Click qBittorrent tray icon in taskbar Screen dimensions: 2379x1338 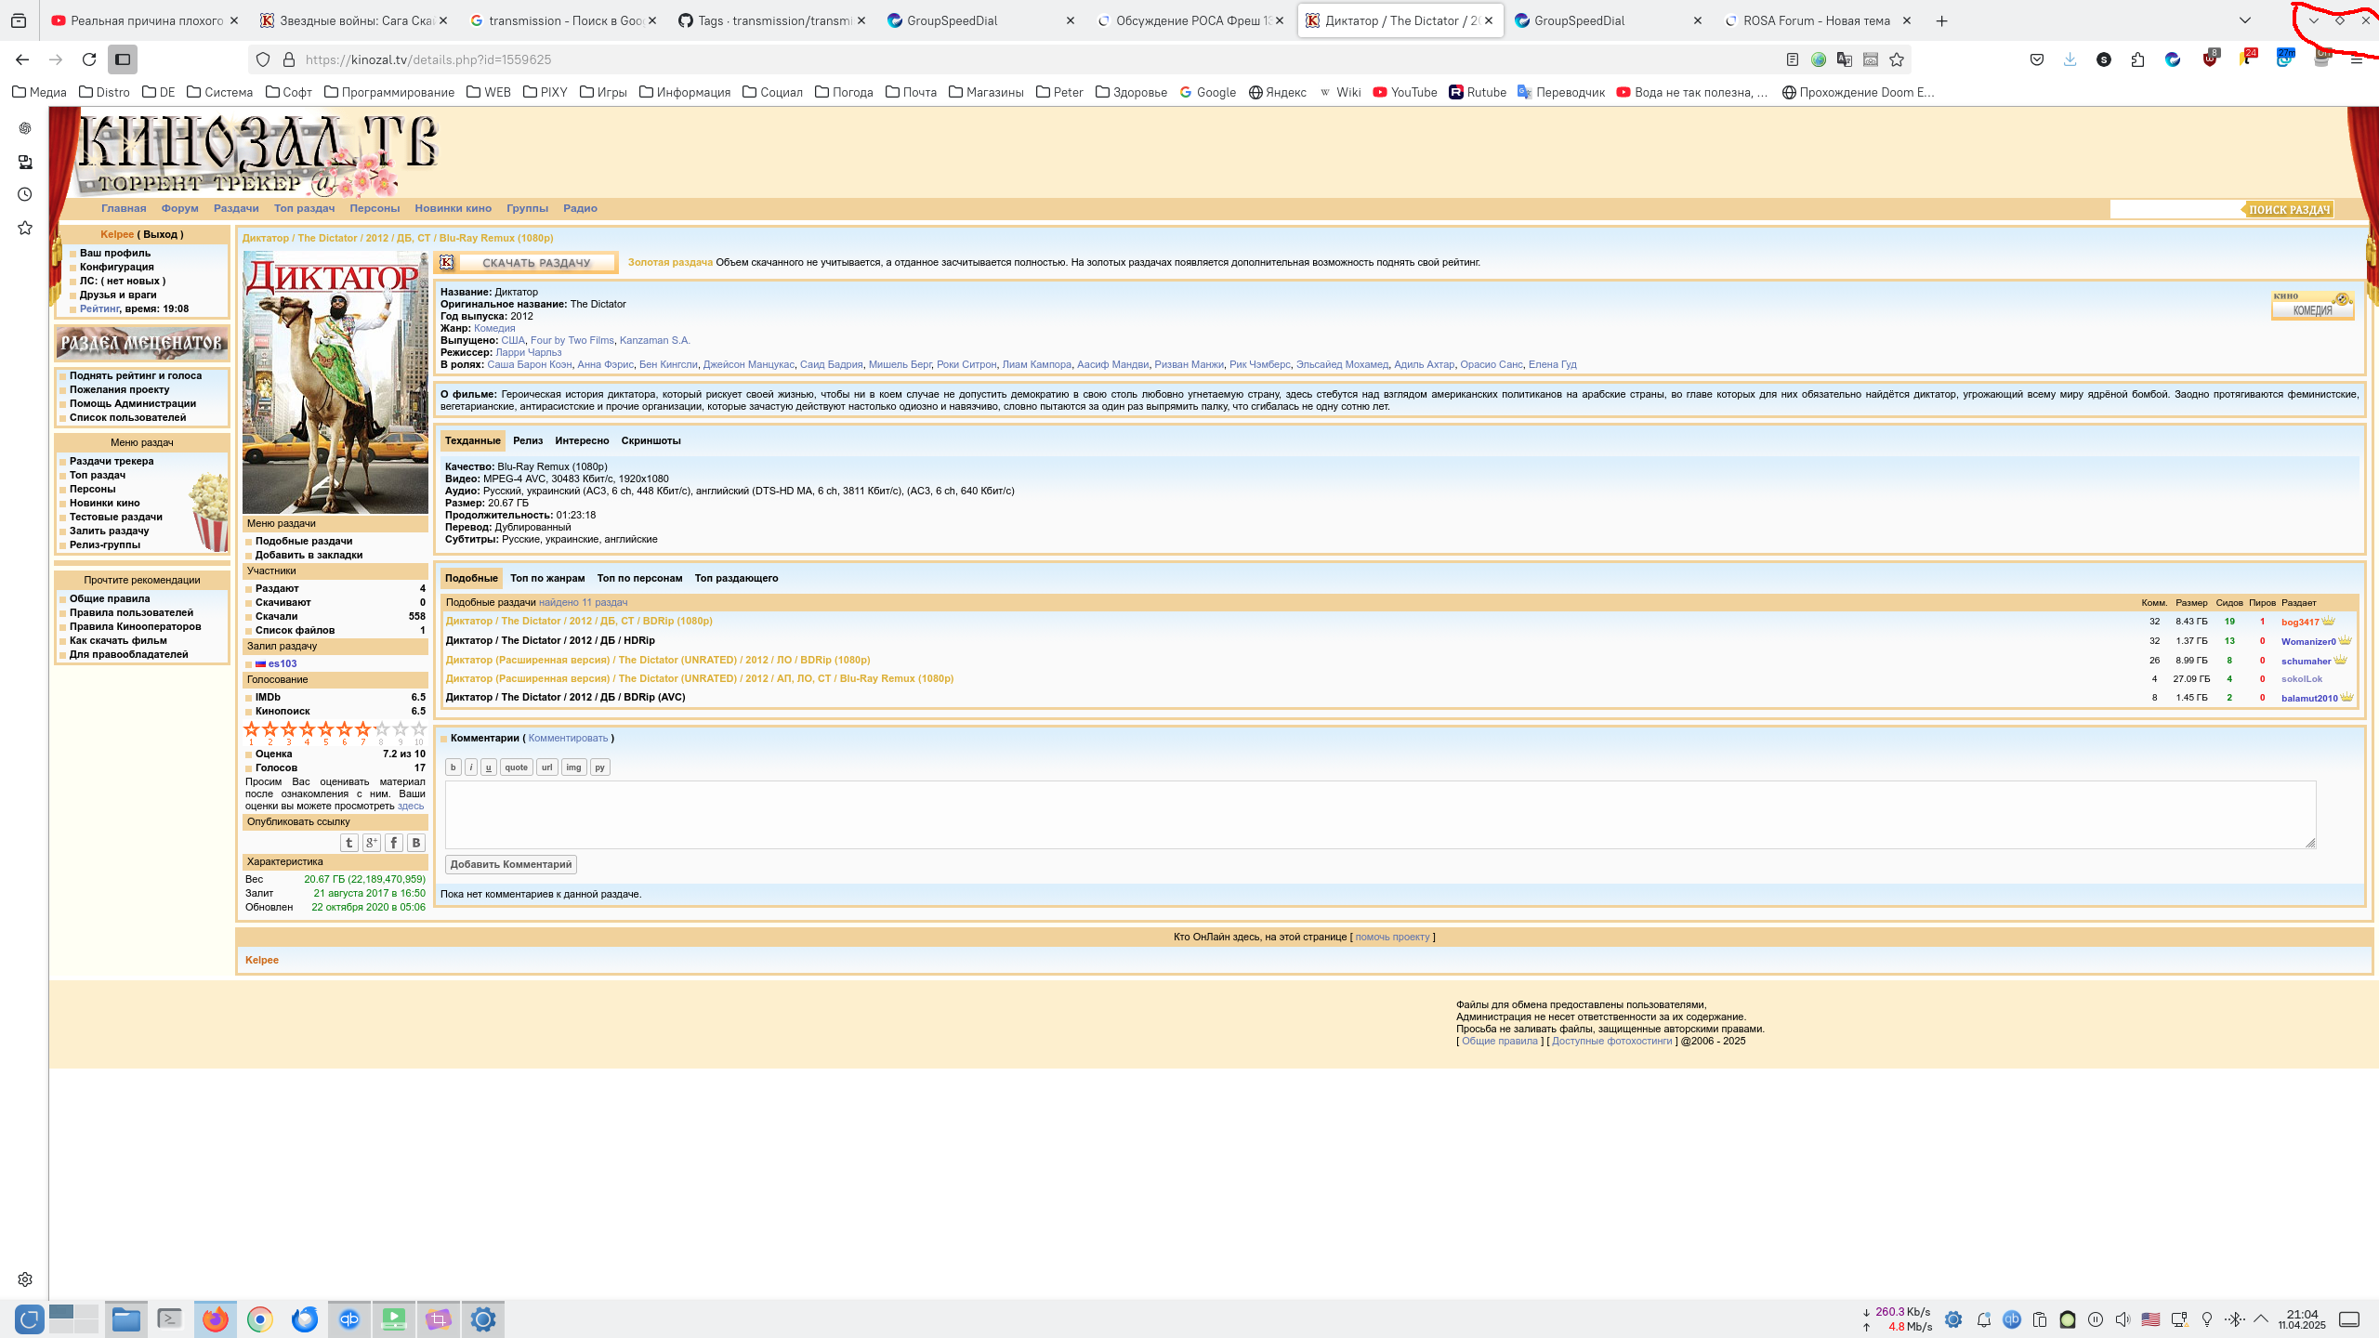2011,1319
